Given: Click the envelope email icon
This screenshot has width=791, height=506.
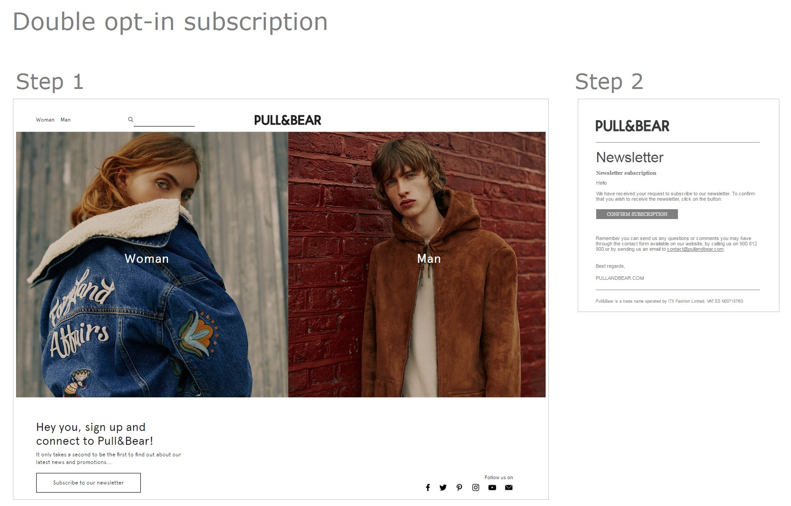Looking at the screenshot, I should 509,487.
